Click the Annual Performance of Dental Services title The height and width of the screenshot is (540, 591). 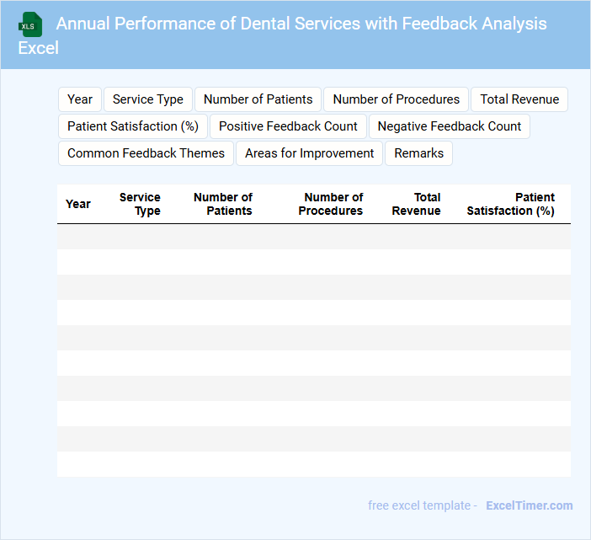pyautogui.click(x=301, y=24)
